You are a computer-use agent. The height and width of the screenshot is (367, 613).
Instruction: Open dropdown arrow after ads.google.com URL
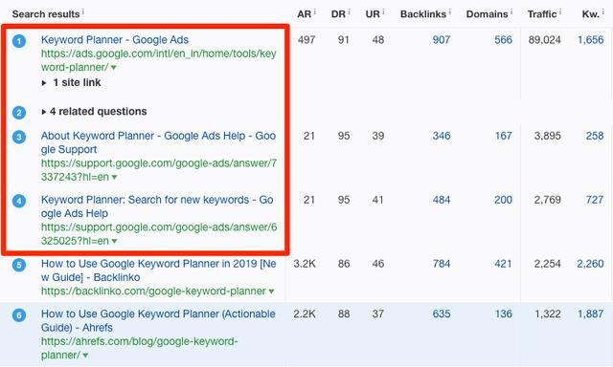click(113, 68)
